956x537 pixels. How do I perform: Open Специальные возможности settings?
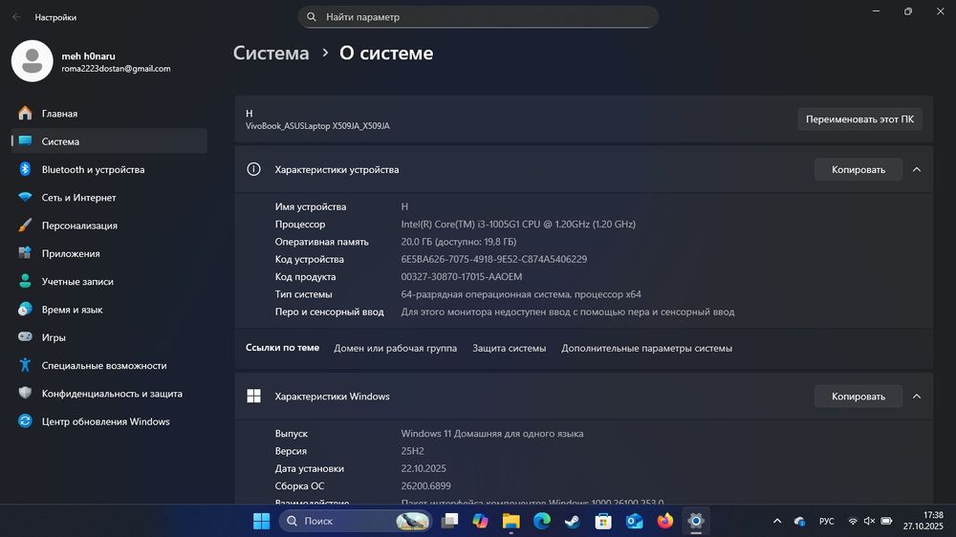(x=110, y=366)
